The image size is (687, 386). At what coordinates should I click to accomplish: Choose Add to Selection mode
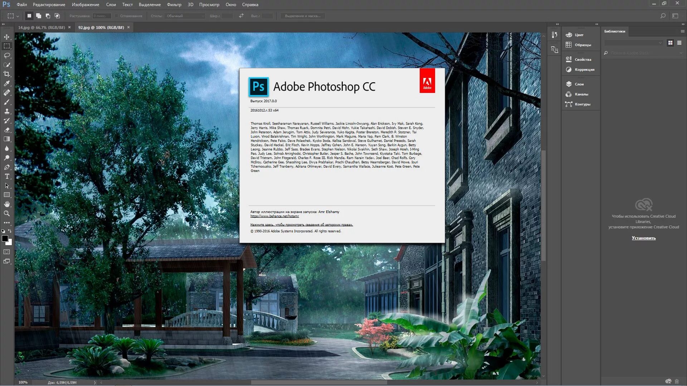[39, 16]
